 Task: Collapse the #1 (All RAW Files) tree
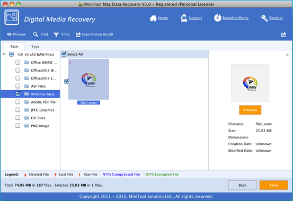(x=4, y=55)
